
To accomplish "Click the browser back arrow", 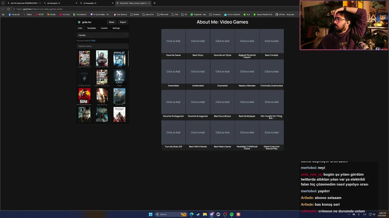I will point(3,9).
